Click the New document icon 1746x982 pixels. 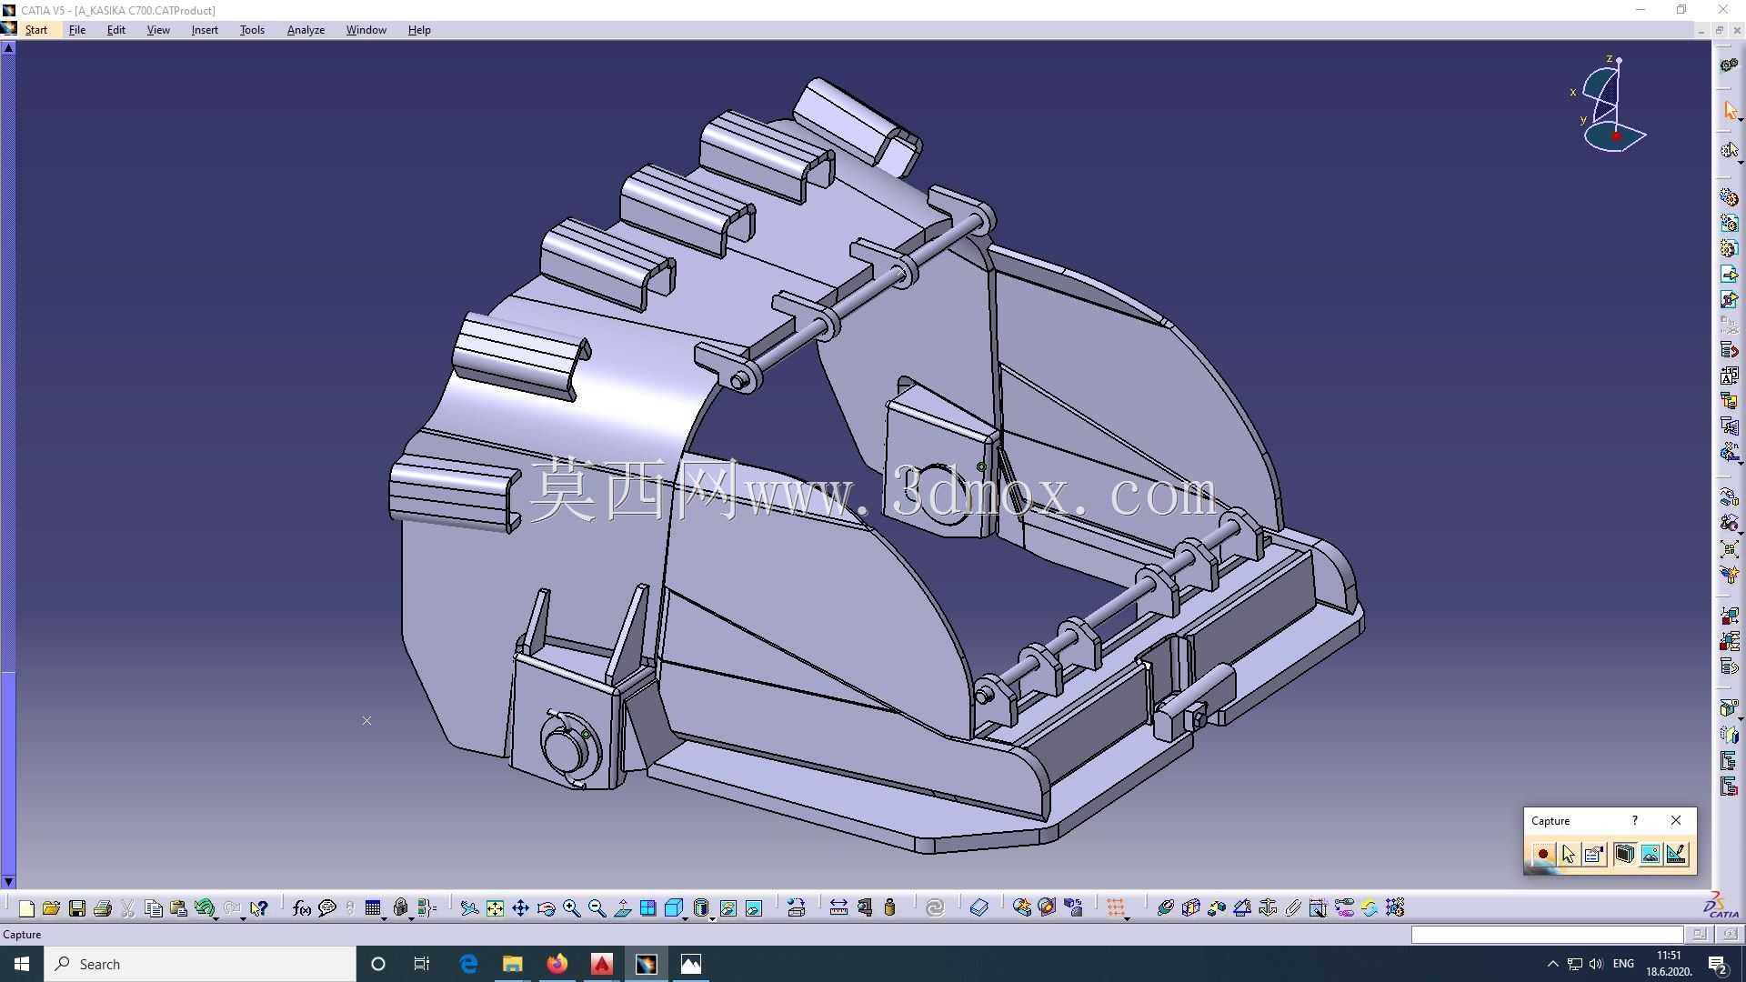pos(26,907)
